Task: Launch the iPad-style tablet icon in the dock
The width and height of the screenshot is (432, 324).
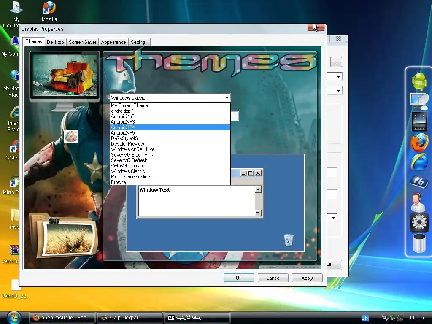Action: (419, 121)
